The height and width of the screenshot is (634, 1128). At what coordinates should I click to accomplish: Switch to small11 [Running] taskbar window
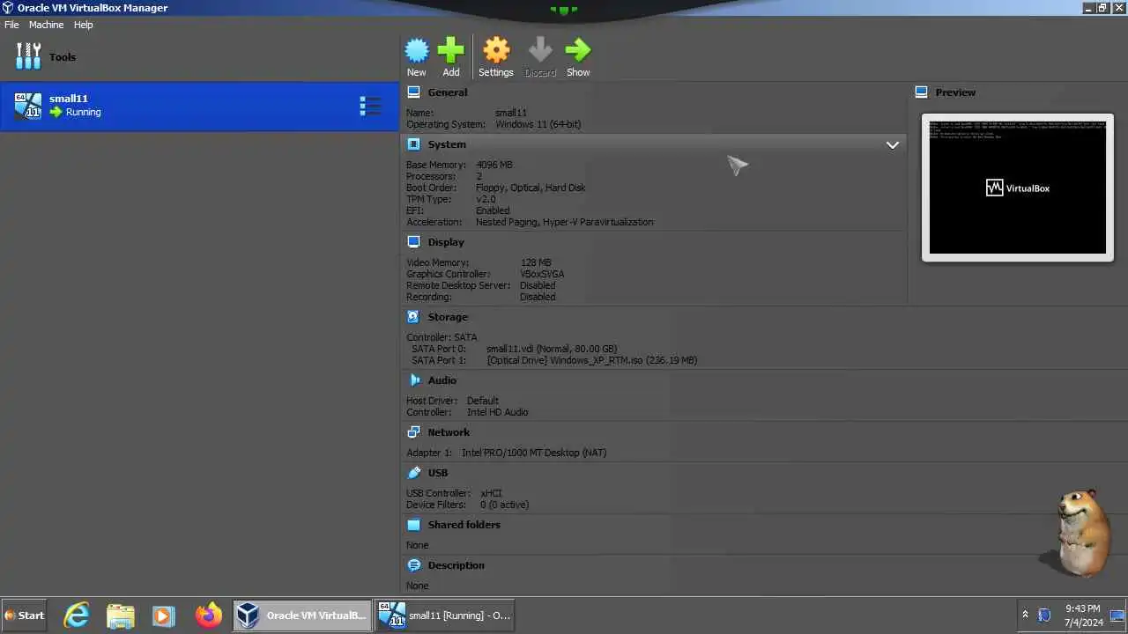pos(444,616)
